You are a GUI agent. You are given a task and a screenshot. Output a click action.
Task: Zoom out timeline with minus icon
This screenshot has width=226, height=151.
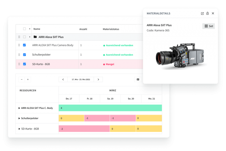(x=22, y=79)
